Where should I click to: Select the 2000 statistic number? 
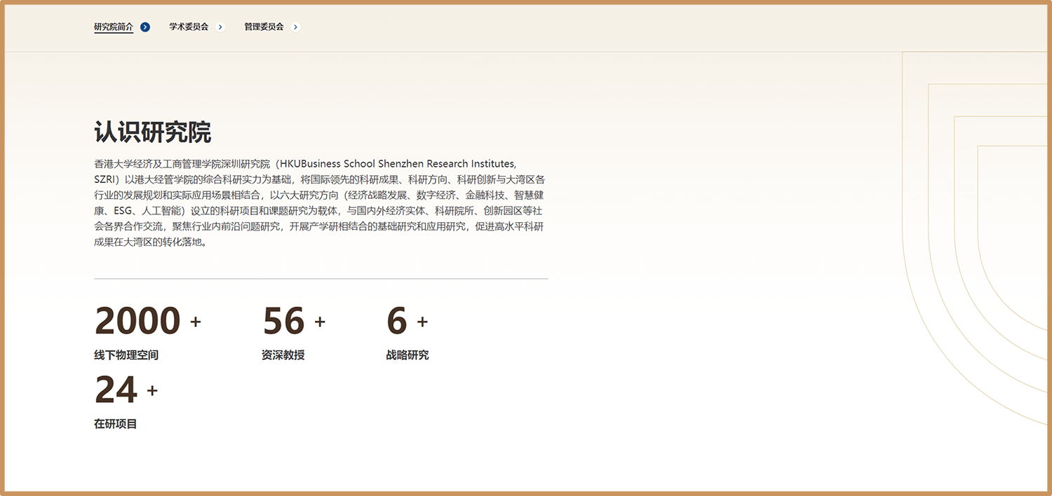[137, 321]
